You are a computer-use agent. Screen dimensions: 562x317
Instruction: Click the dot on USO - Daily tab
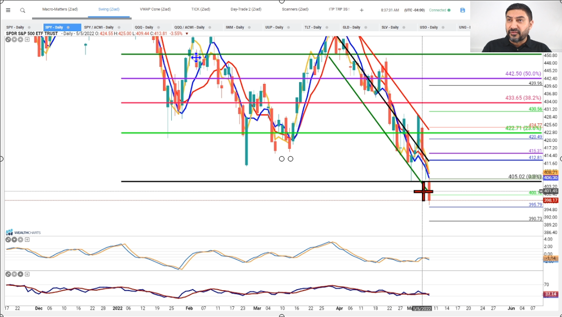click(443, 27)
